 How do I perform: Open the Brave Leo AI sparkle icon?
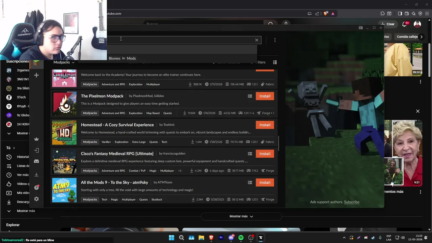pos(413,13)
